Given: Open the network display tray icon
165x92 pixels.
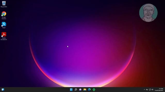Looking at the screenshot, I should pos(150,89).
